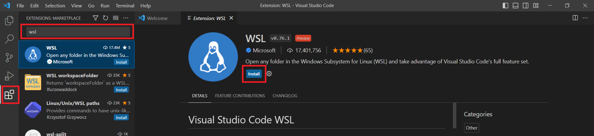The image size is (594, 136).
Task: Install the WSL workspaceFolder extension
Action: [121, 90]
